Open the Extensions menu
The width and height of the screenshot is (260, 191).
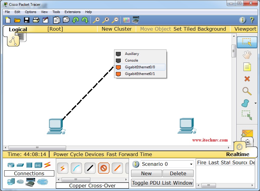point(73,12)
